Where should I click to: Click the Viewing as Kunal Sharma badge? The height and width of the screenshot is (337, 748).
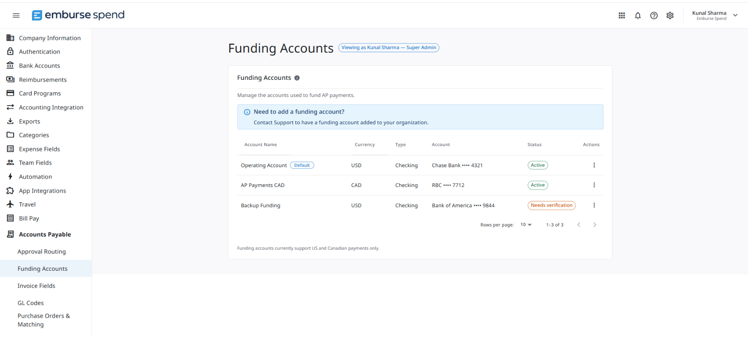click(x=388, y=47)
